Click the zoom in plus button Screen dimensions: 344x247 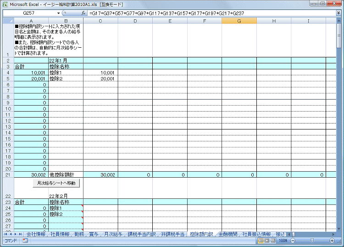pos(332,241)
